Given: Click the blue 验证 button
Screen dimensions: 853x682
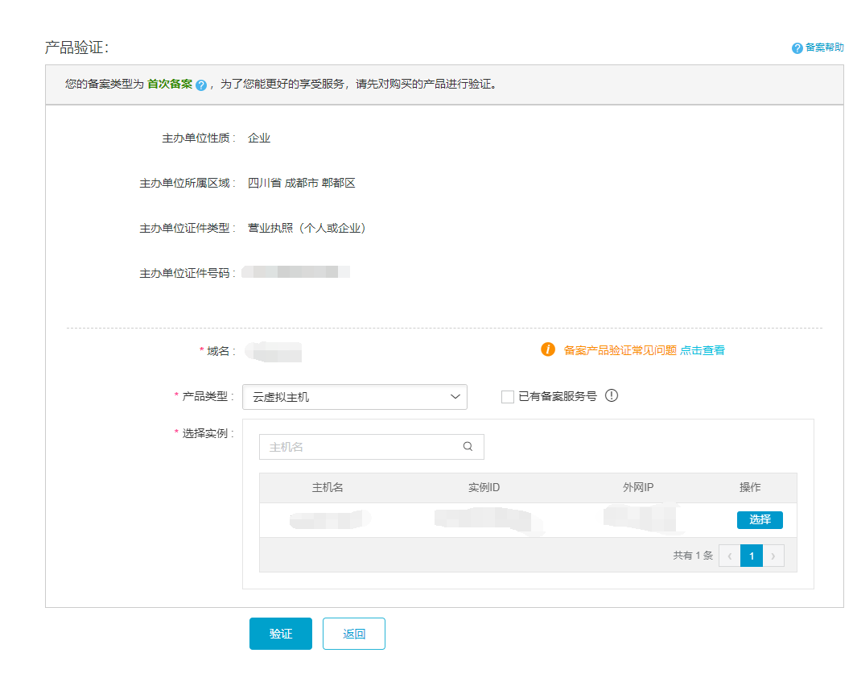Looking at the screenshot, I should (x=281, y=634).
